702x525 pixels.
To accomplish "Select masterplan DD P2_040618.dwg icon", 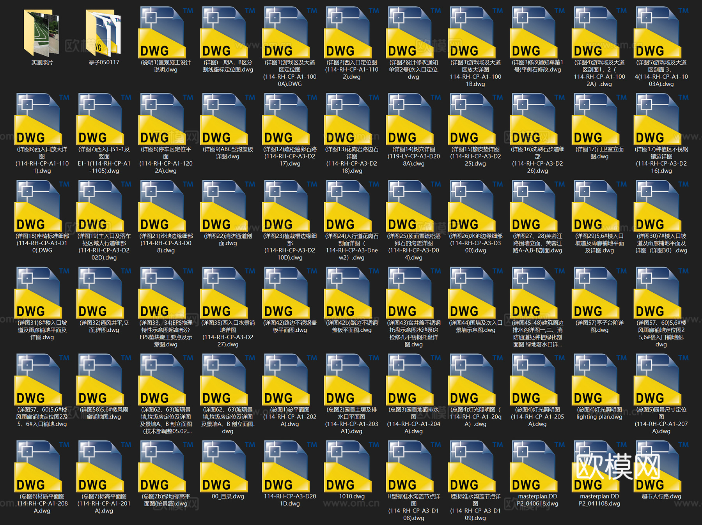I will [534, 467].
